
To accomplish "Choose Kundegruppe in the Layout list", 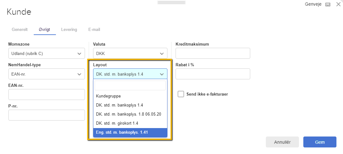I will point(130,96).
